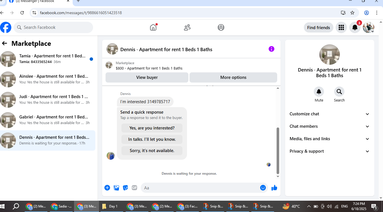Click the chat vertical scrollbar thumb
Image resolution: width=383 pixels, height=212 pixels.
pyautogui.click(x=278, y=151)
